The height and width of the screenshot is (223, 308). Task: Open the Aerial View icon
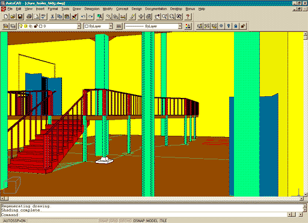tap(141, 16)
